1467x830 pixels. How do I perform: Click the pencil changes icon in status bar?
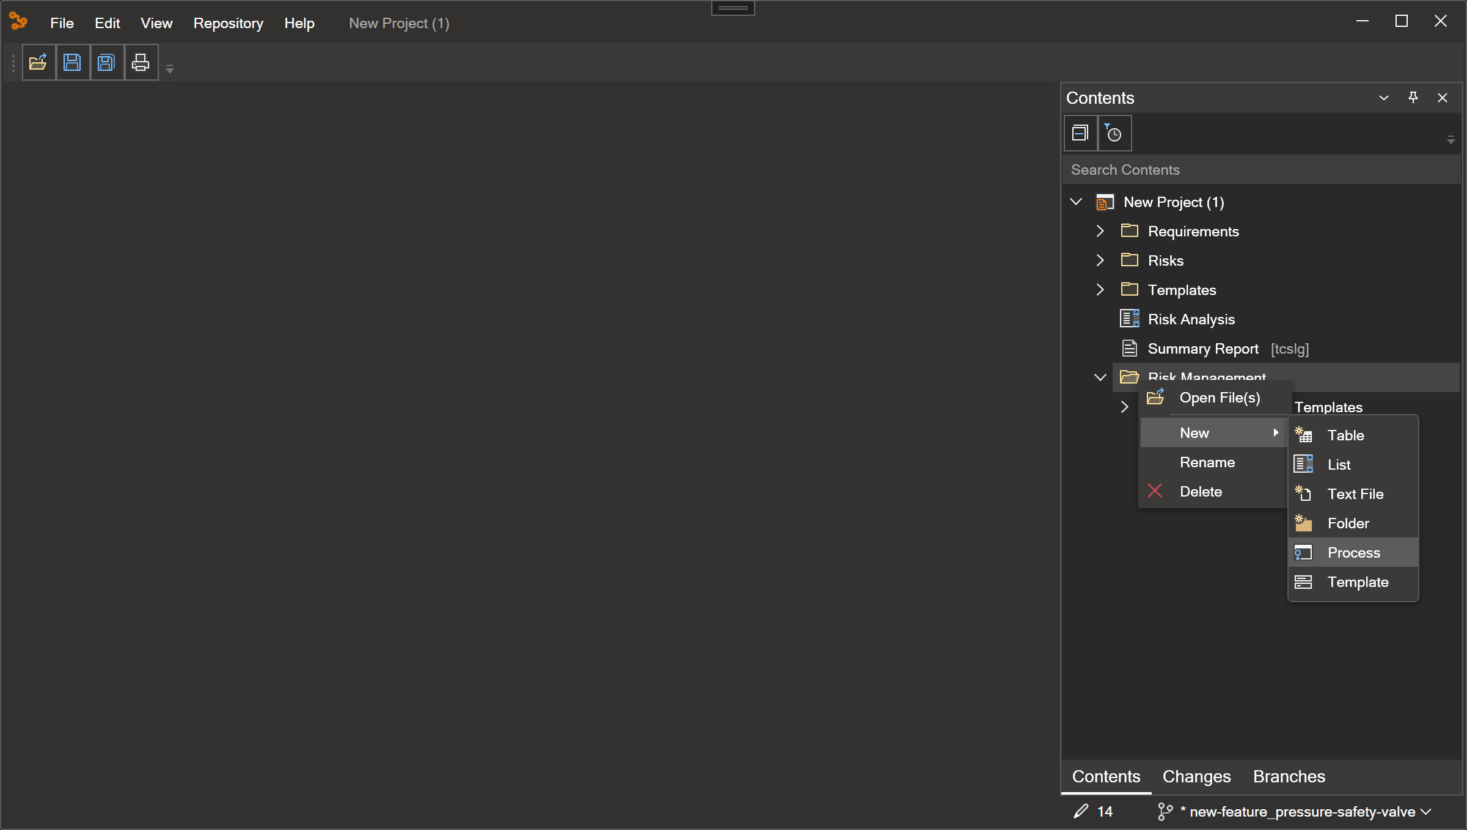click(x=1081, y=811)
